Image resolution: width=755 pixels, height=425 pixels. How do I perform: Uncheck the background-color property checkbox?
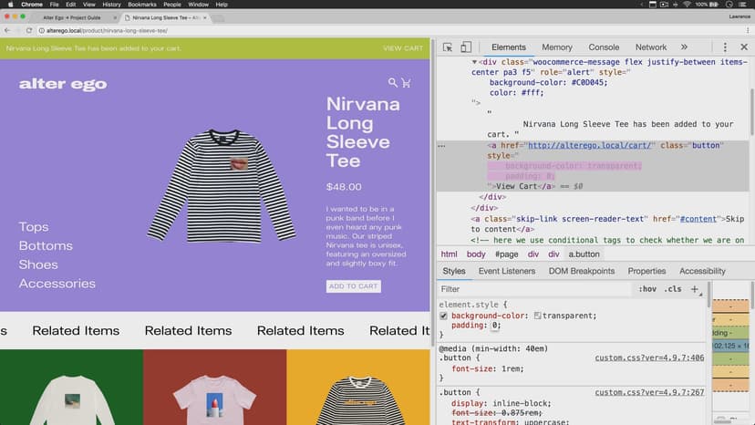(x=444, y=316)
